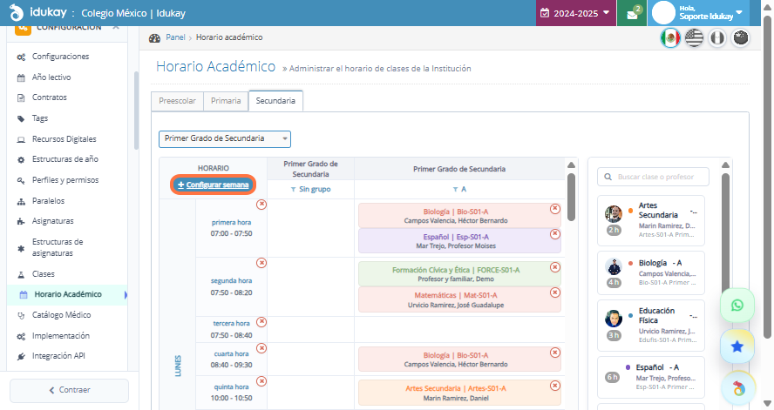Select the Secundaria tab
This screenshot has width=774, height=410.
(x=275, y=101)
